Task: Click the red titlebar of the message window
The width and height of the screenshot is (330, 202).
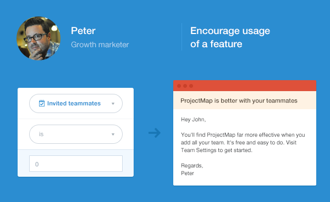Action: coord(245,86)
